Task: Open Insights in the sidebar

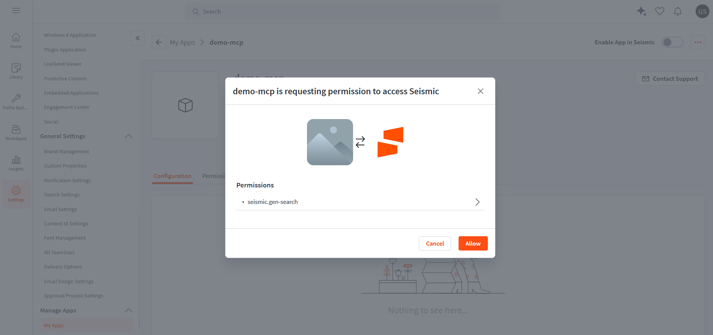Action: 16,163
